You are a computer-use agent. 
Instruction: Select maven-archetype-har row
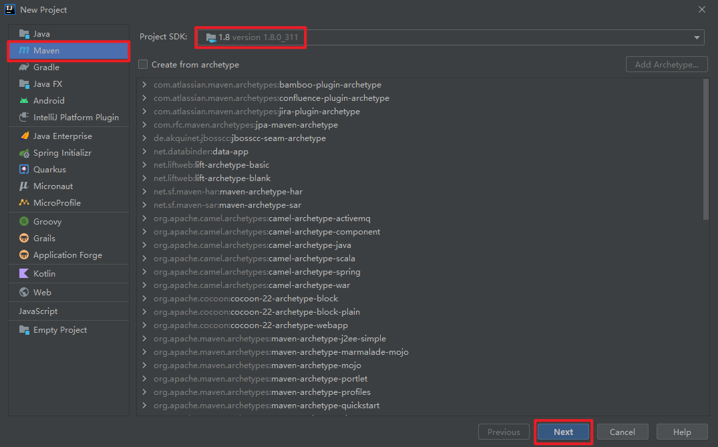pyautogui.click(x=419, y=192)
